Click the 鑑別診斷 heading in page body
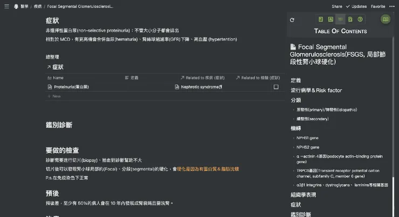Viewport: 399px width, 217px height. click(59, 125)
